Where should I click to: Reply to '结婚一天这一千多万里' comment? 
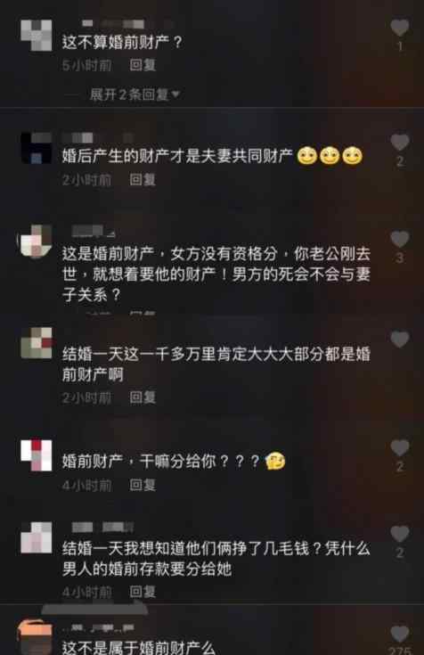143,397
